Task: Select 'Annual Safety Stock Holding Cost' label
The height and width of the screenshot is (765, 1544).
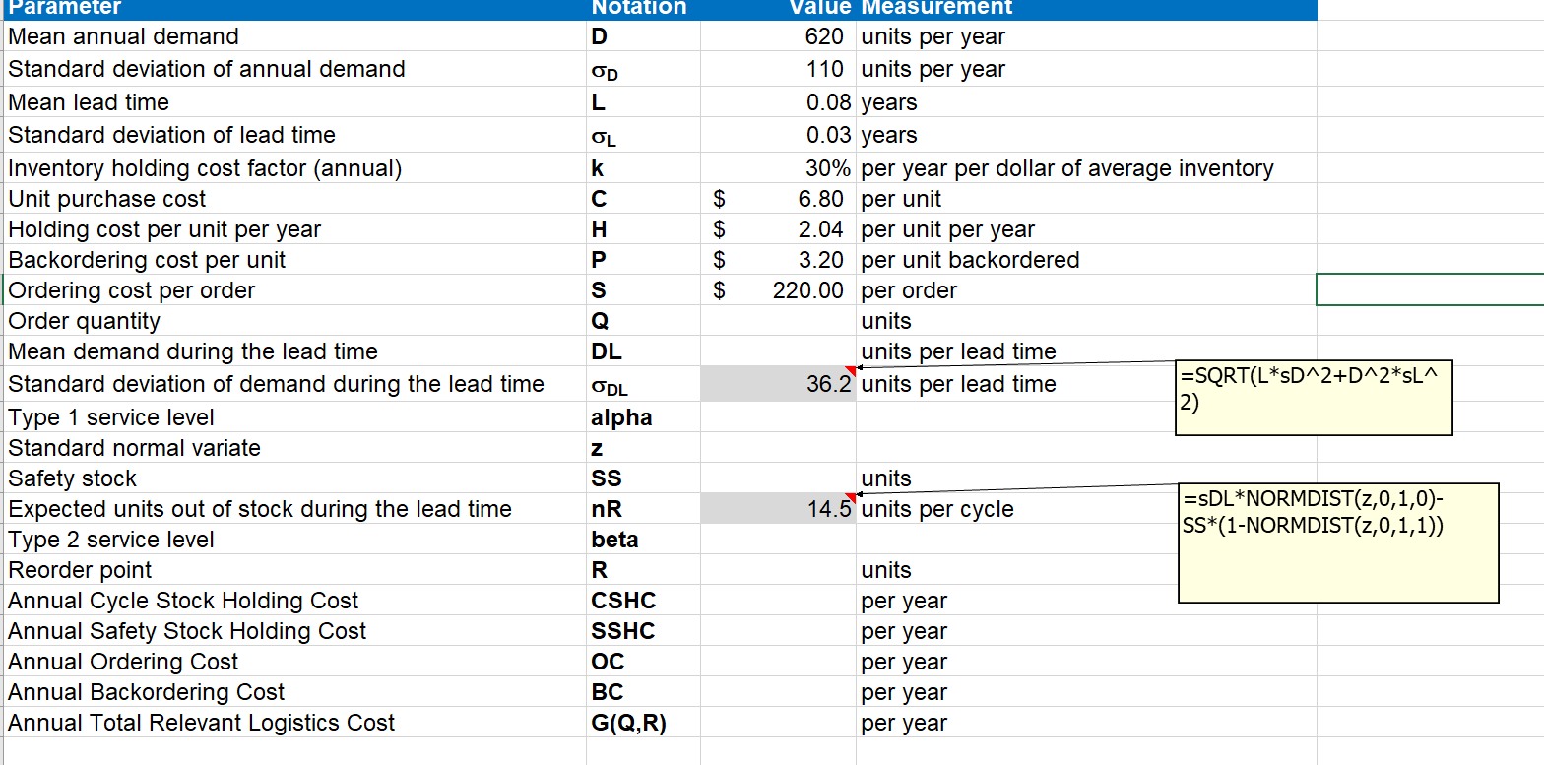Action: [187, 631]
